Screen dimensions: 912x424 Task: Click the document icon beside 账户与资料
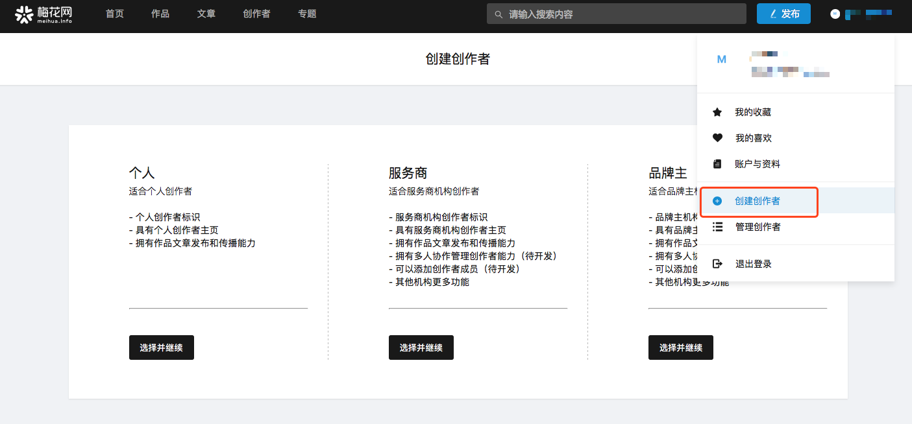click(717, 164)
